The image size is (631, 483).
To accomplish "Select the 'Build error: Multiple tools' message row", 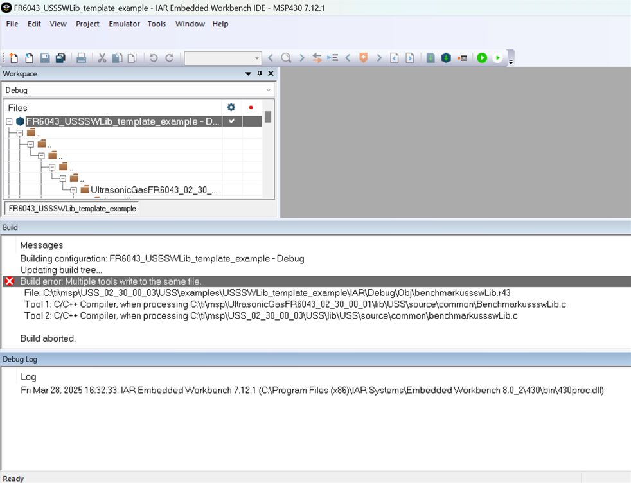I will tap(317, 281).
